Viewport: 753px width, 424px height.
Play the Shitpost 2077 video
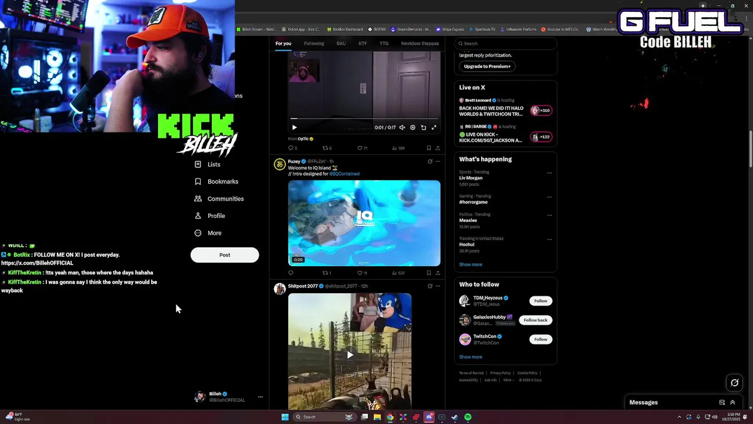[350, 355]
